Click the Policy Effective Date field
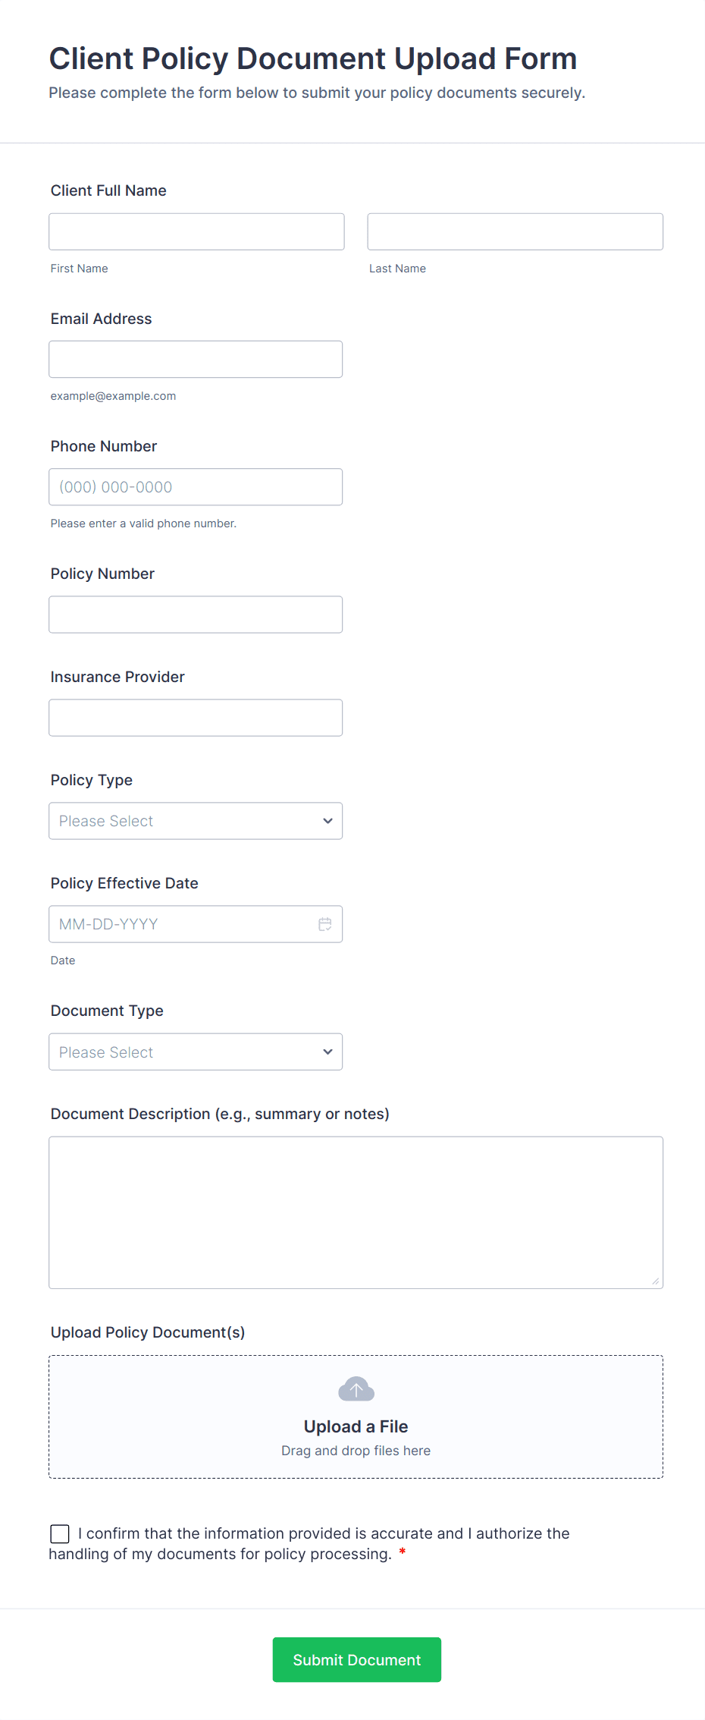This screenshot has width=705, height=1720. pyautogui.click(x=182, y=924)
